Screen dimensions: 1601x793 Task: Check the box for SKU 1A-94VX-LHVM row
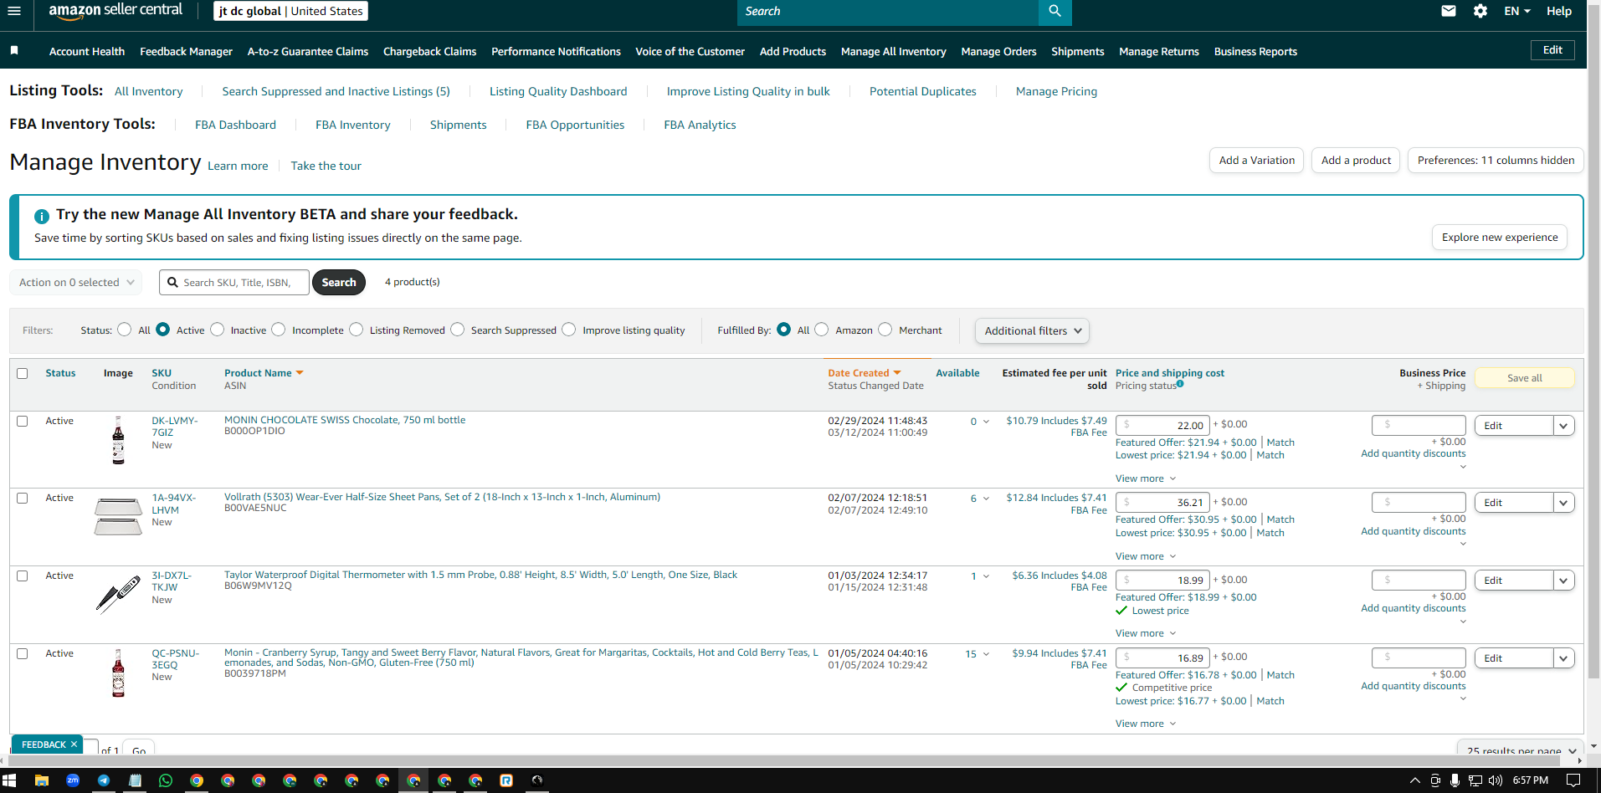coord(23,499)
